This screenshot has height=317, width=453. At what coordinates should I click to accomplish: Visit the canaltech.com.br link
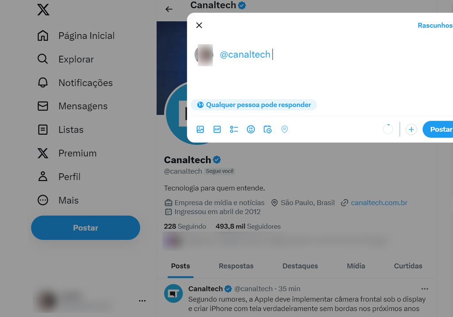(379, 202)
